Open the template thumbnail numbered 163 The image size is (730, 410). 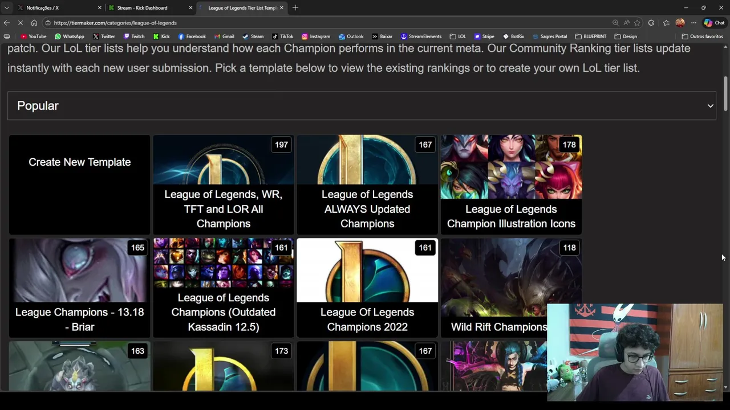80,366
